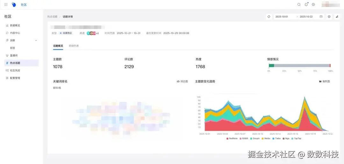Click cloud icon next to 词云图

coord(178,81)
